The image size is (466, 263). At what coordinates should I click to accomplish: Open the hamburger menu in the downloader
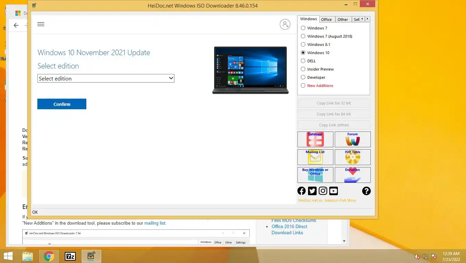point(41,24)
